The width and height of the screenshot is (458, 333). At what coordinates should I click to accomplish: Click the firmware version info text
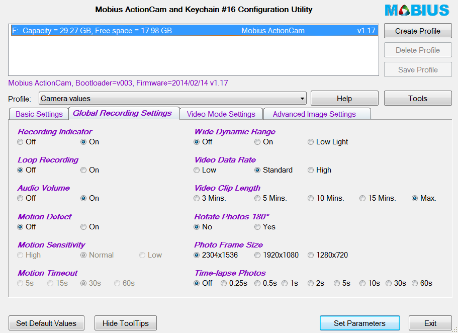coord(118,83)
